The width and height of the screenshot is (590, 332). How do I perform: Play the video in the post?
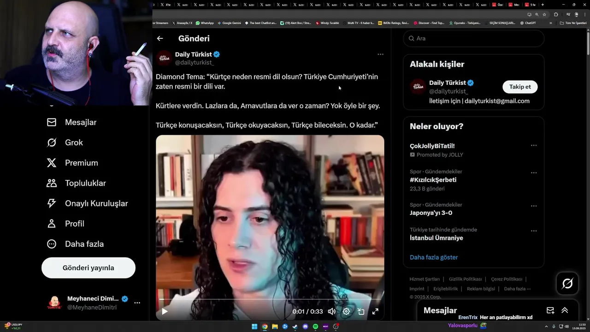coord(165,311)
